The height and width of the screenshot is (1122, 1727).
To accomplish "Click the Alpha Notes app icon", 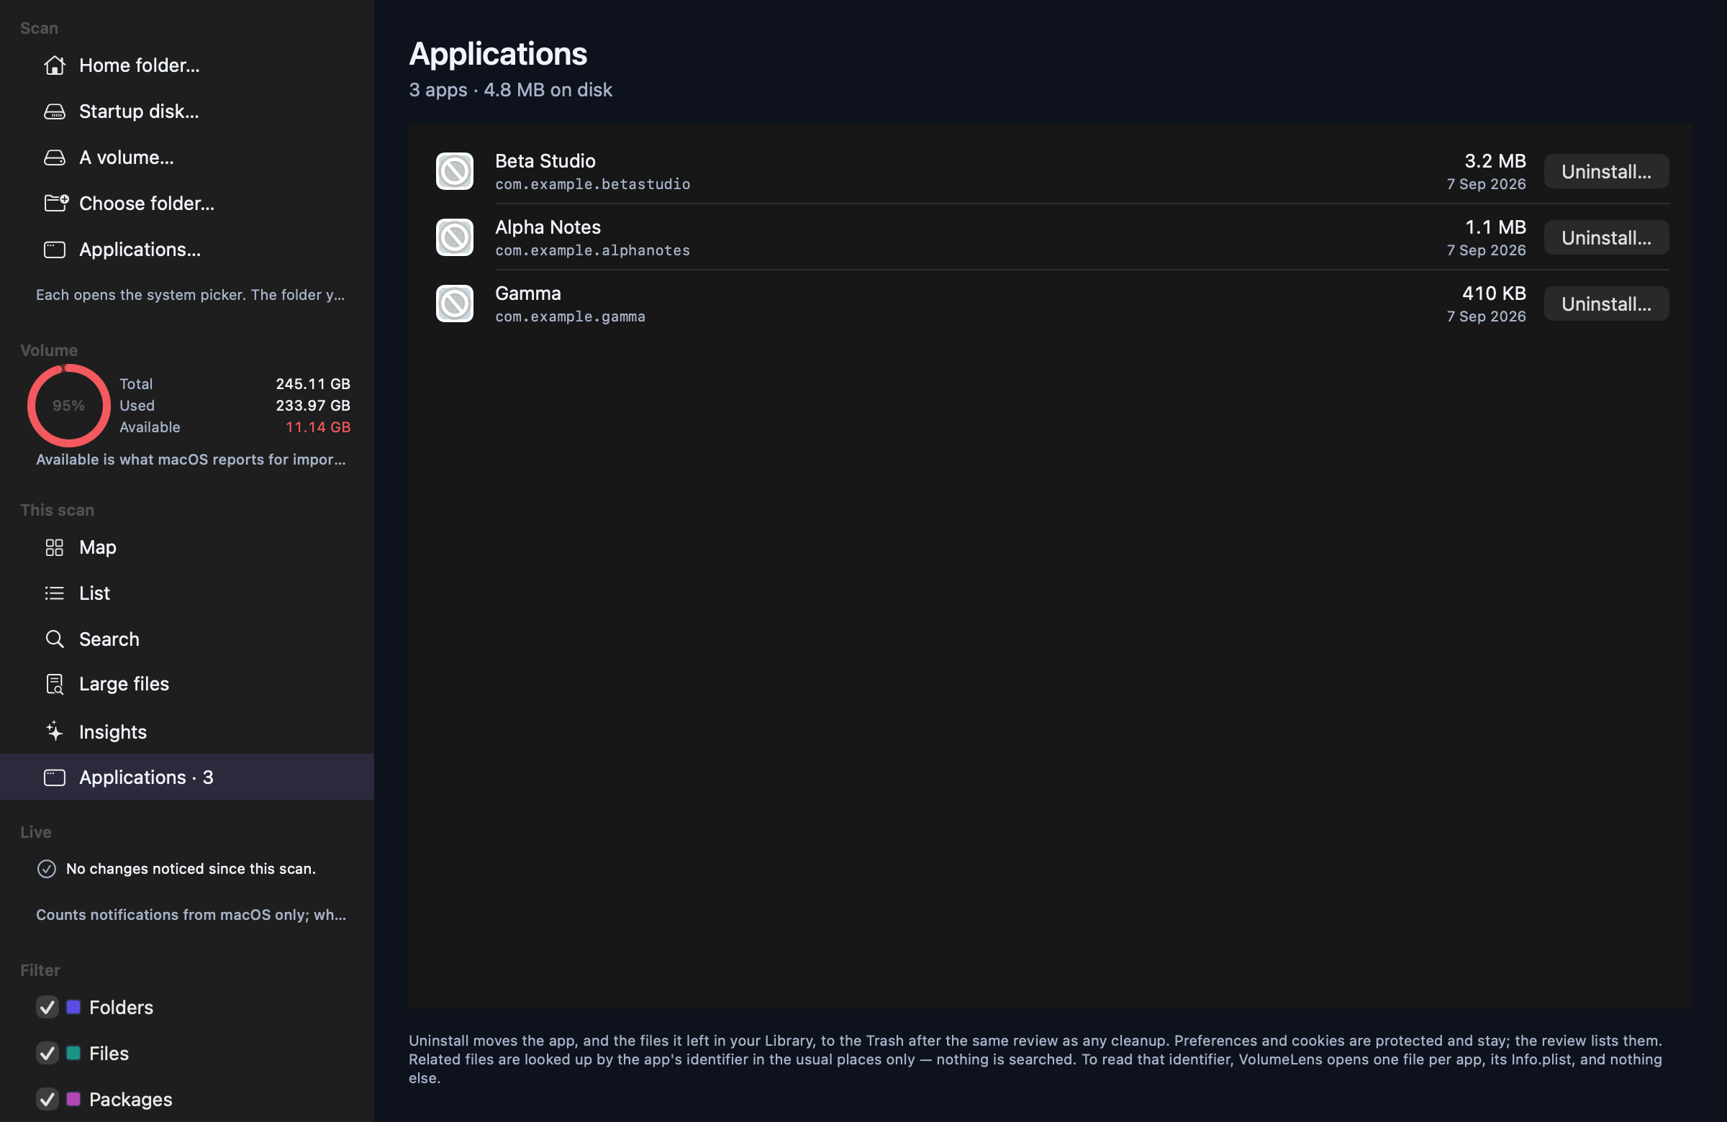I will [x=455, y=237].
